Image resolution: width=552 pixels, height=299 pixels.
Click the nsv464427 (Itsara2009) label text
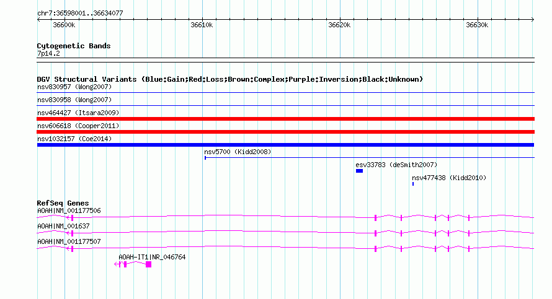78,113
